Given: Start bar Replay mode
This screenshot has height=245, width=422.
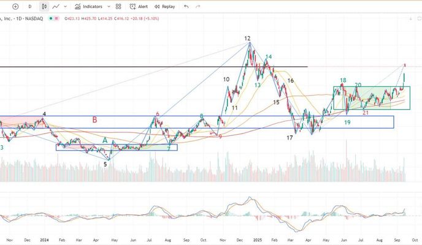Looking at the screenshot, I should 164,6.
